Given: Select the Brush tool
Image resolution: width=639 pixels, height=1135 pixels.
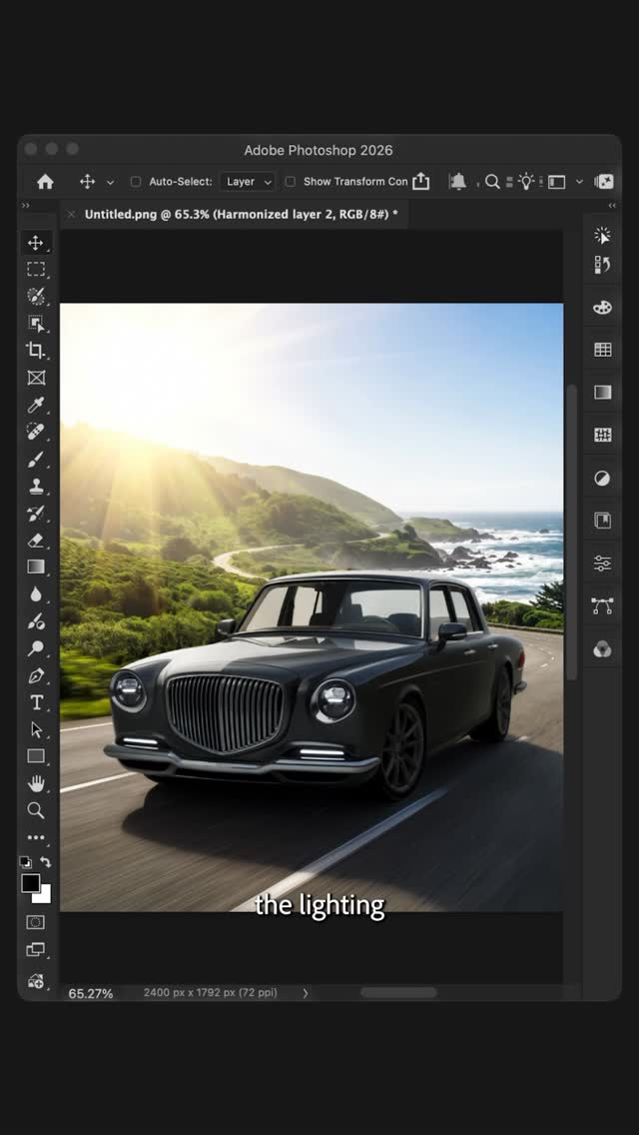Looking at the screenshot, I should 36,459.
